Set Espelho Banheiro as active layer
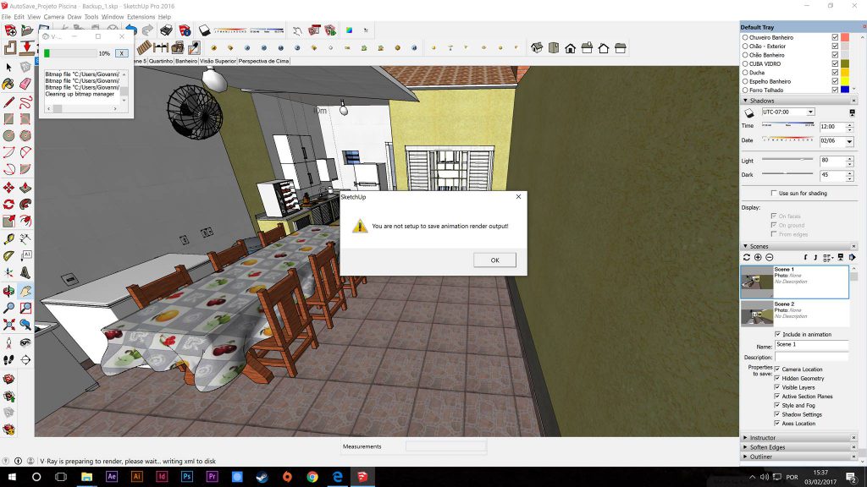 tap(745, 81)
